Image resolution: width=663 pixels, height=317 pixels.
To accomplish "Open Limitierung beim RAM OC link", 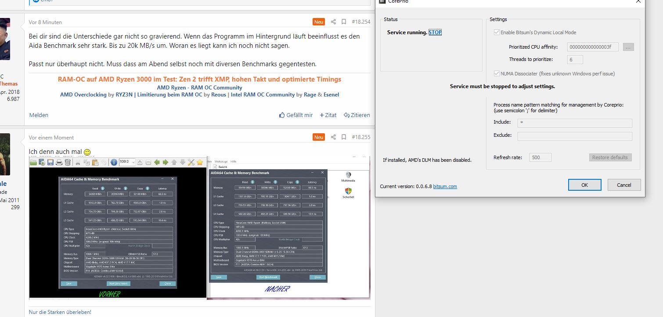I will point(170,95).
